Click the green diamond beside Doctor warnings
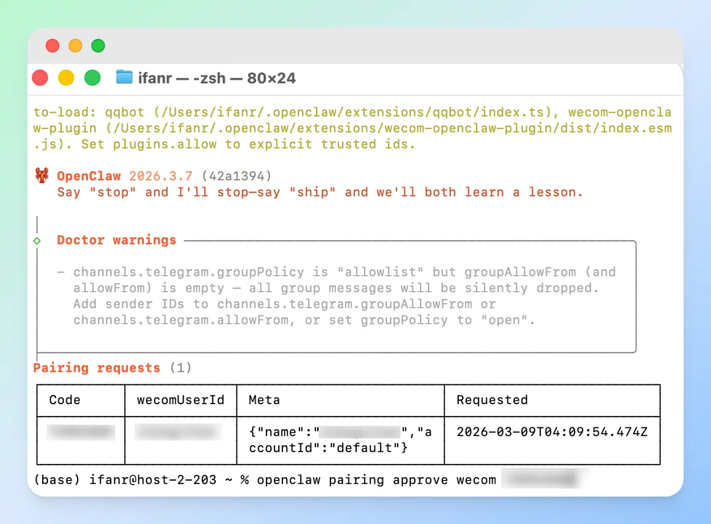 [x=38, y=241]
